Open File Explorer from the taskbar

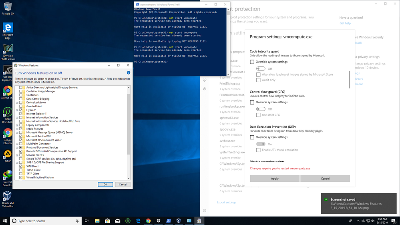tap(97, 221)
